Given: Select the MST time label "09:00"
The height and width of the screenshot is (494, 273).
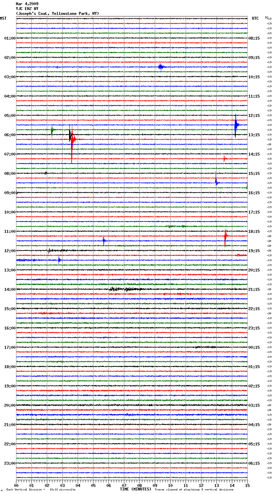Looking at the screenshot, I should 10,193.
